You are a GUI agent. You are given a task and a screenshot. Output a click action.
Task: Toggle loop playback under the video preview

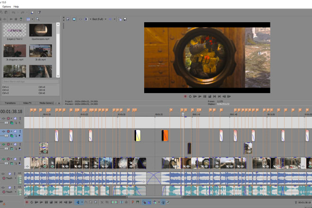tap(190, 96)
